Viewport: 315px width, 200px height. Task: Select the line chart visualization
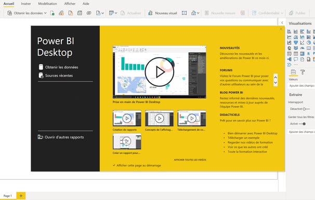(x=290, y=37)
